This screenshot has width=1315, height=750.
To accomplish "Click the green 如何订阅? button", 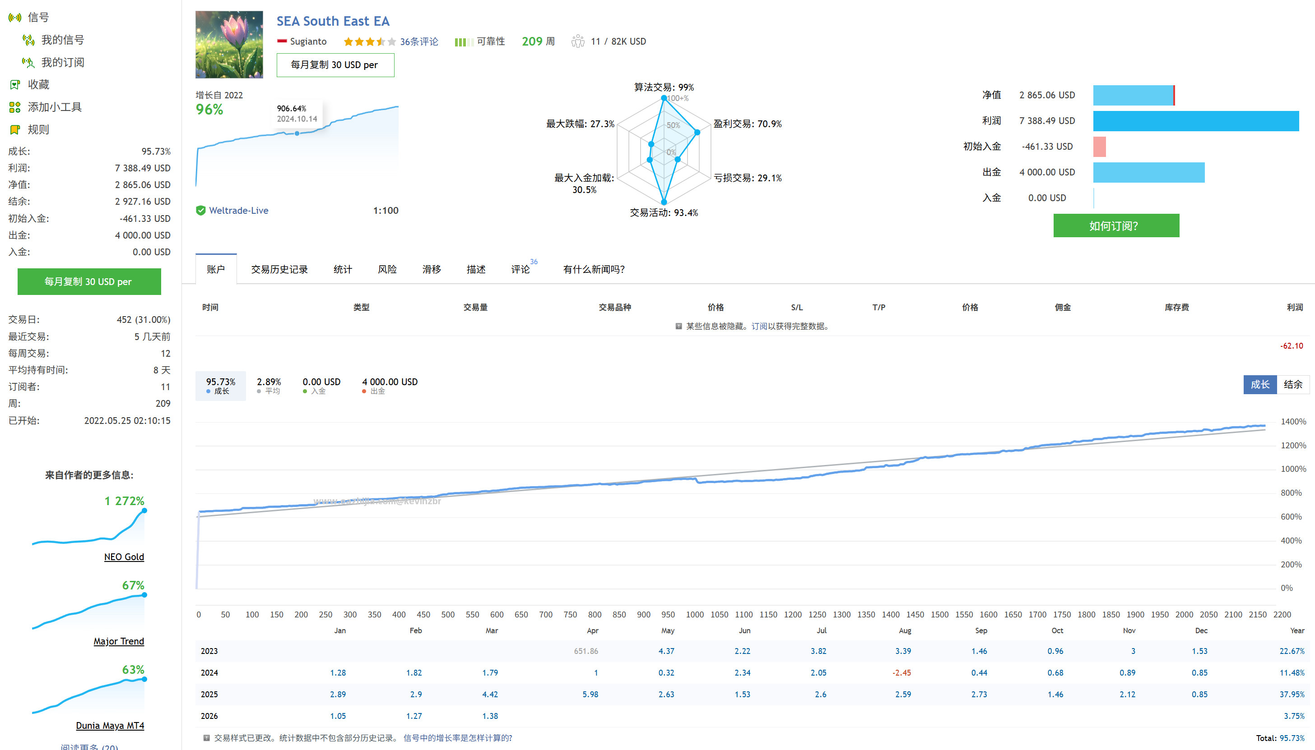I will point(1116,225).
